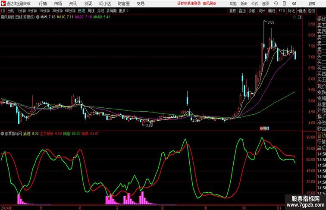Click the 游客 guest account label
The image size is (326, 210).
pos(312,3)
